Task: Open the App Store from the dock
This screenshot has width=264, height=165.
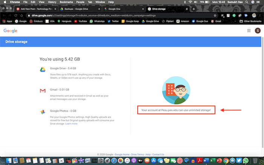Action: pyautogui.click(x=153, y=160)
